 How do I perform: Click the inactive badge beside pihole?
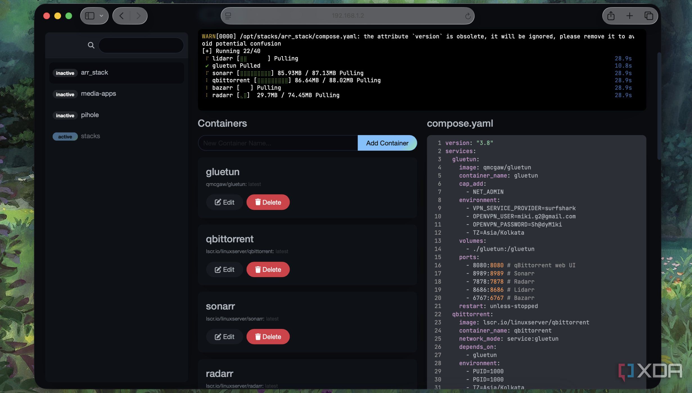pos(65,115)
